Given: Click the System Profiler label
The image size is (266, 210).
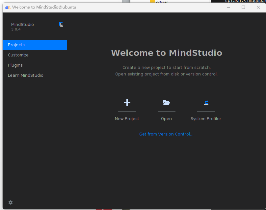Looking at the screenshot, I should [206, 119].
